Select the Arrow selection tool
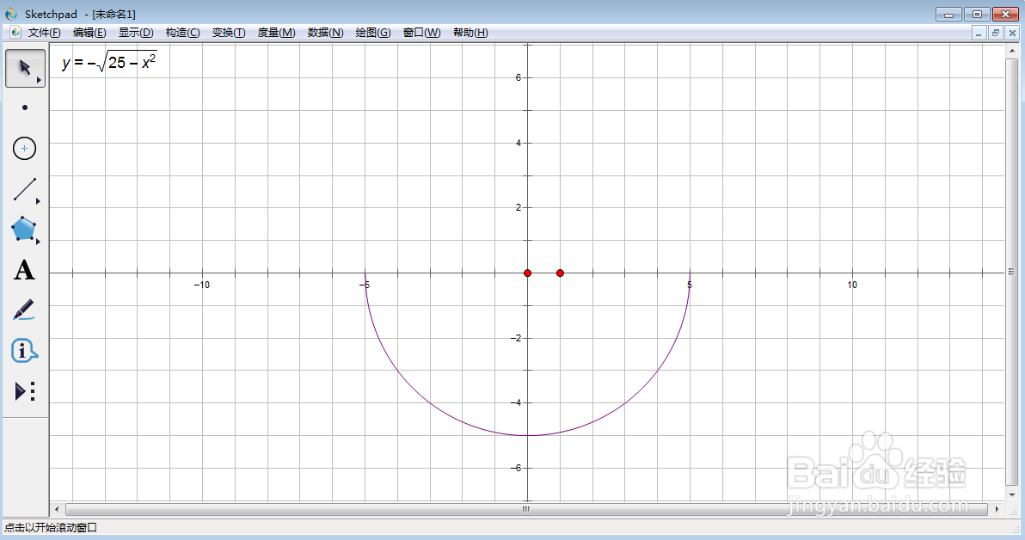This screenshot has height=540, width=1025. click(25, 68)
